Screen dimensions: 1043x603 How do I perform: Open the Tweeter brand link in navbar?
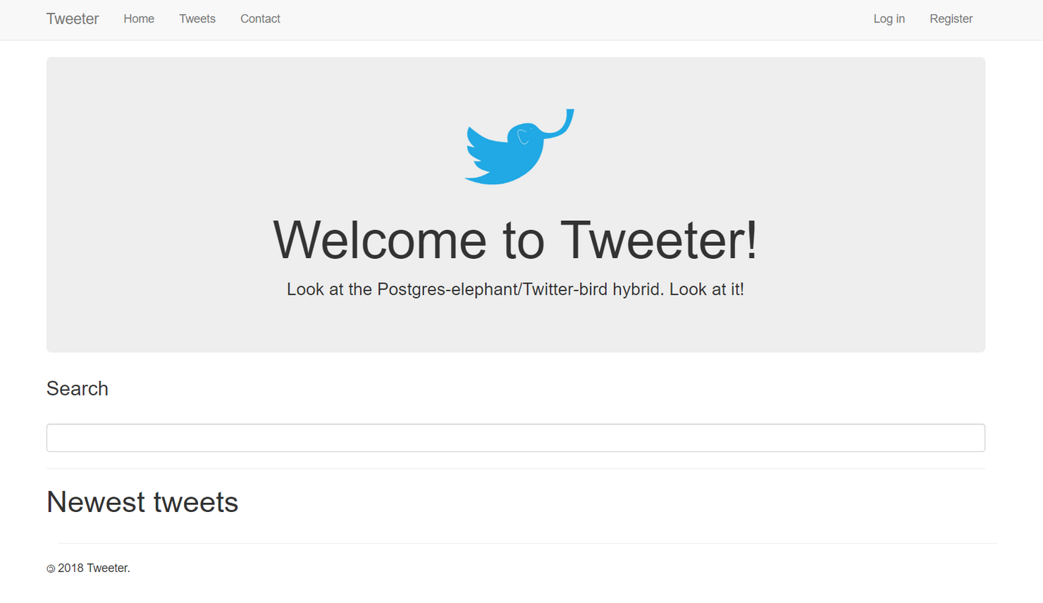(73, 19)
